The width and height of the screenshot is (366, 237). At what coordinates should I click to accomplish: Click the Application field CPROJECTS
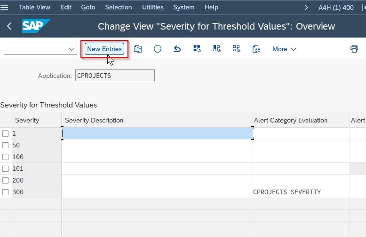(x=115, y=76)
